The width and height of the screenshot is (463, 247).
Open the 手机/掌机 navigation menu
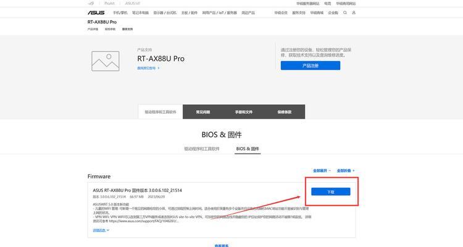(x=120, y=13)
